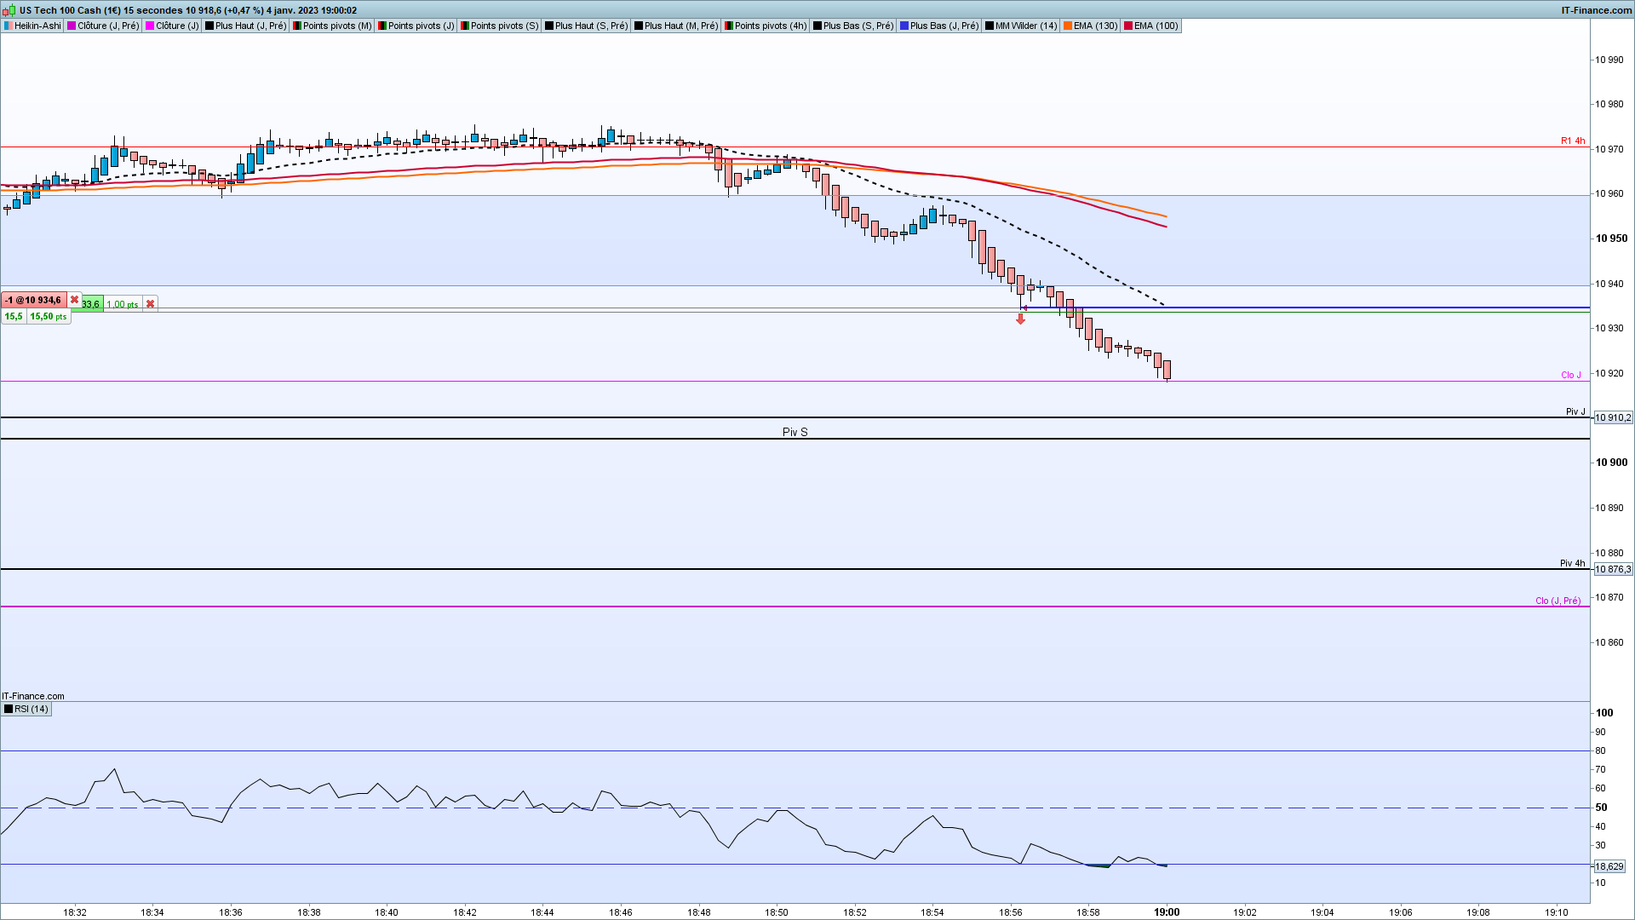Viewport: 1635px width, 920px height.
Task: Open the RSI (14) indicator label
Action: tap(32, 709)
